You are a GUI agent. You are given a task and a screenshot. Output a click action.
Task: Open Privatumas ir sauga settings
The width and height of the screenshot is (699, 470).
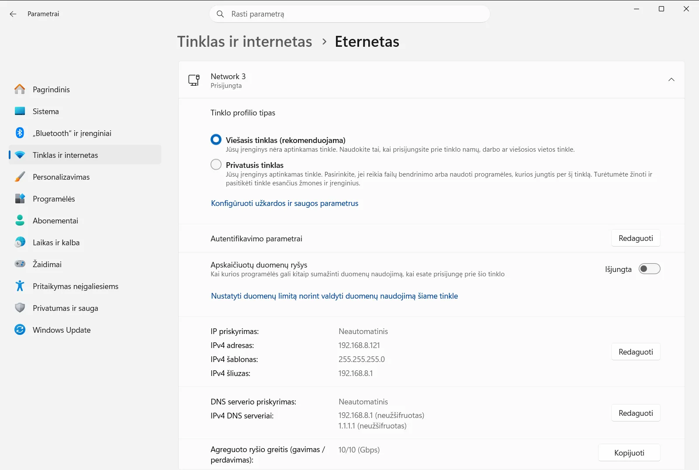point(85,308)
